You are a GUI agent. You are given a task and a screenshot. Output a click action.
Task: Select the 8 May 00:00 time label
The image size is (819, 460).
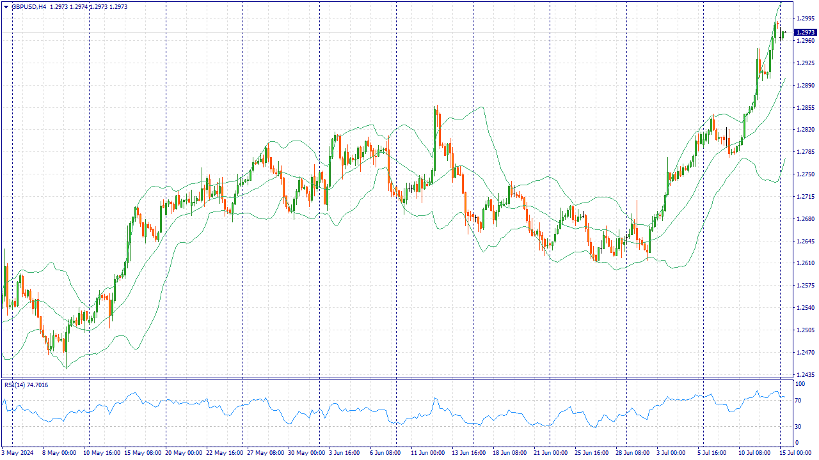[60, 453]
